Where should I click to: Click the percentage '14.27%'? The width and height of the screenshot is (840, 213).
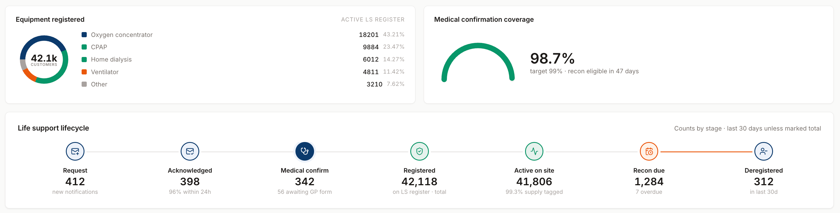[394, 59]
